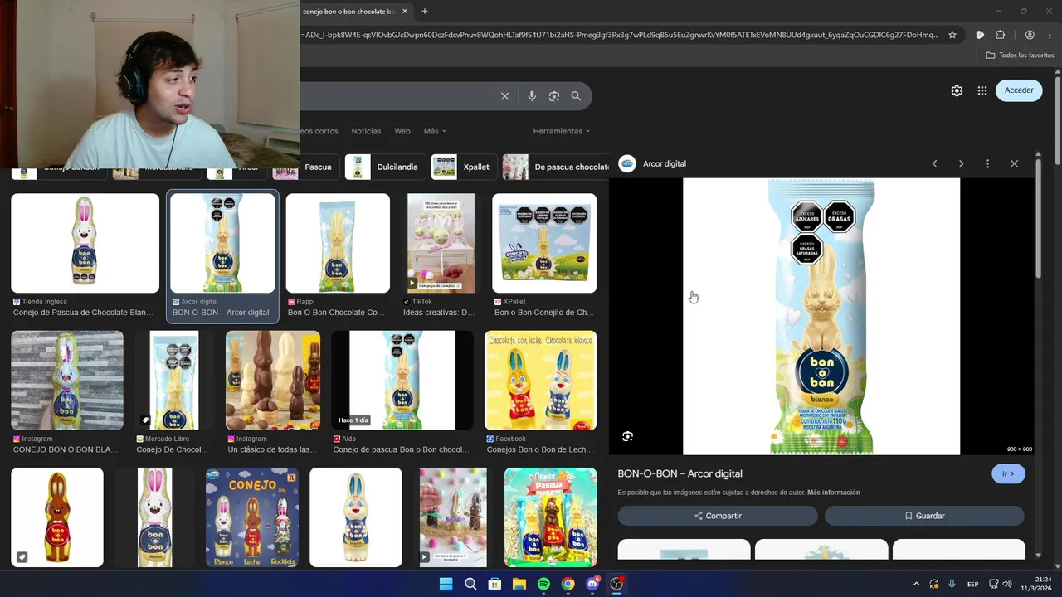This screenshot has width=1062, height=597.
Task: Close the image preview panel
Action: 1014,164
